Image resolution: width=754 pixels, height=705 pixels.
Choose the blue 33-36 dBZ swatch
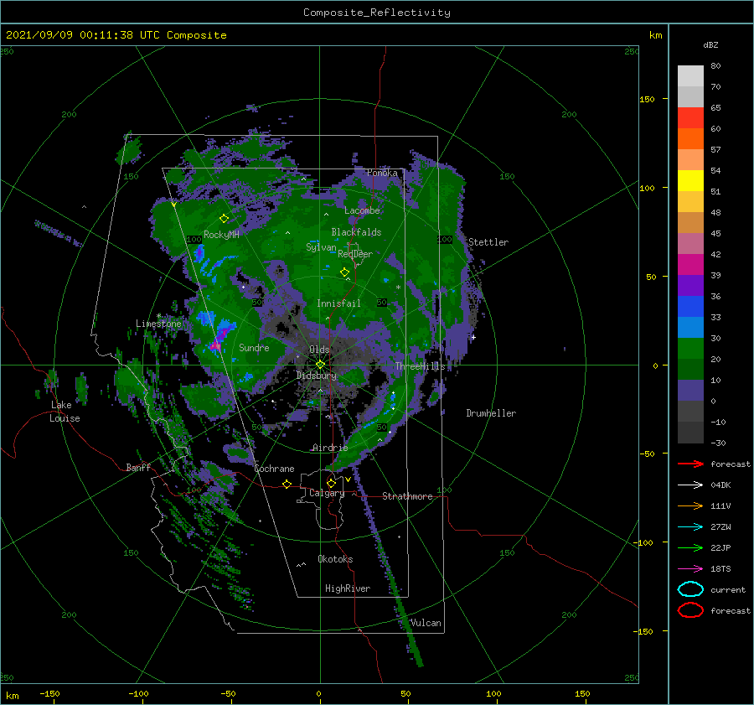[x=690, y=306]
